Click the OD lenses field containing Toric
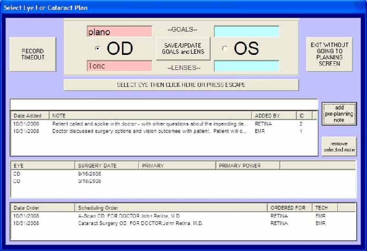367x251 pixels. pyautogui.click(x=119, y=66)
